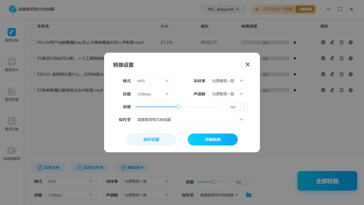Check the checkbox for 06小白用户 file

click(32, 42)
